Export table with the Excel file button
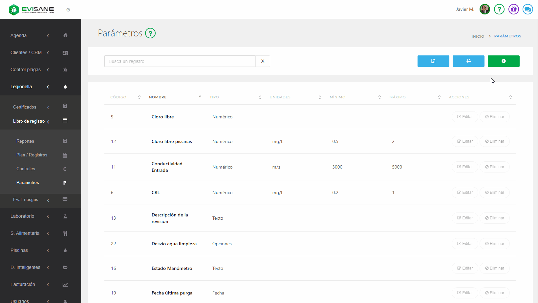 (x=433, y=61)
